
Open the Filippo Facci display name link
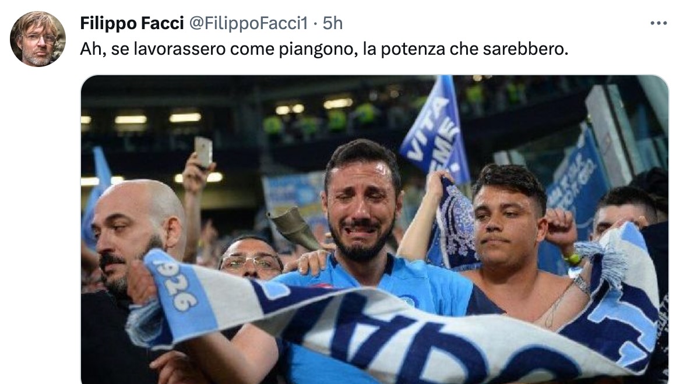pos(132,23)
